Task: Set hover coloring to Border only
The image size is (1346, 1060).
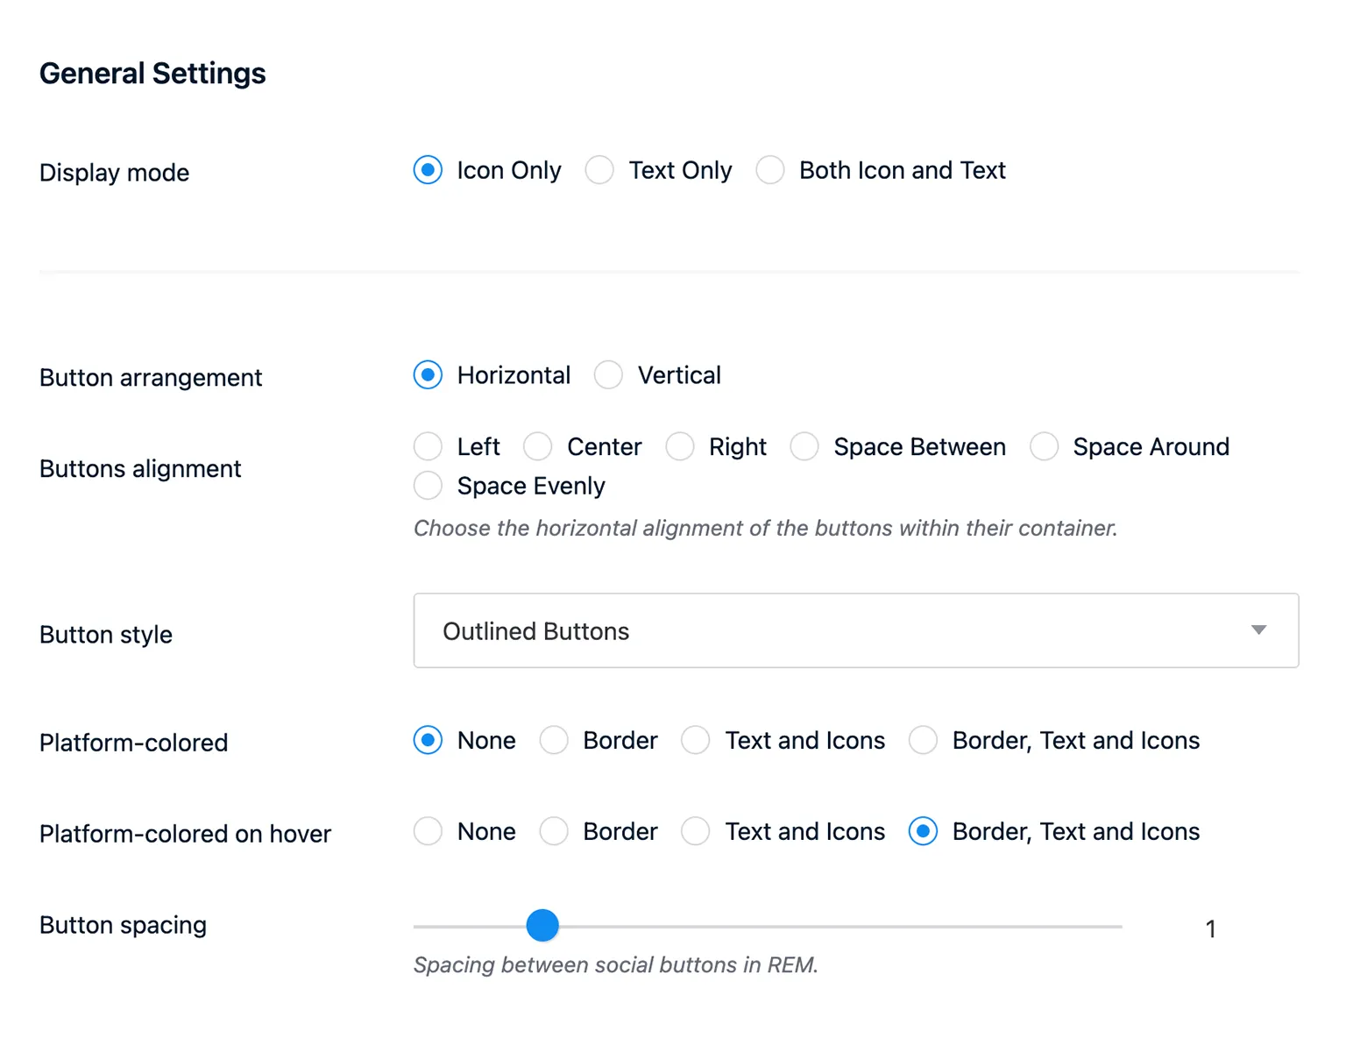Action: pyautogui.click(x=554, y=831)
